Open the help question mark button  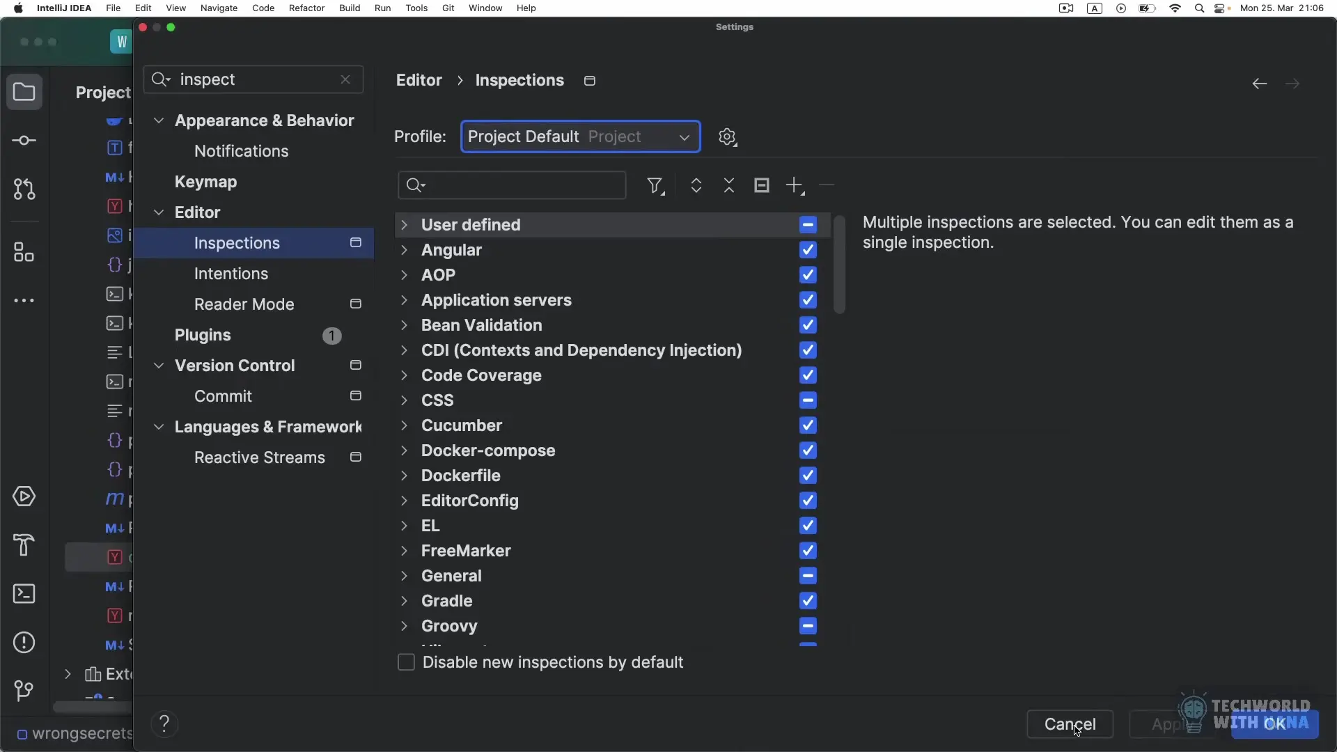(x=164, y=724)
